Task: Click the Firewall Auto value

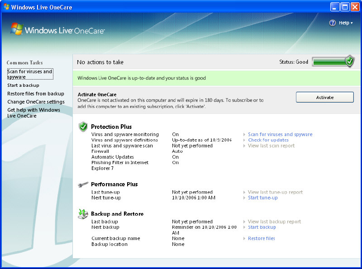Action: click(x=177, y=151)
